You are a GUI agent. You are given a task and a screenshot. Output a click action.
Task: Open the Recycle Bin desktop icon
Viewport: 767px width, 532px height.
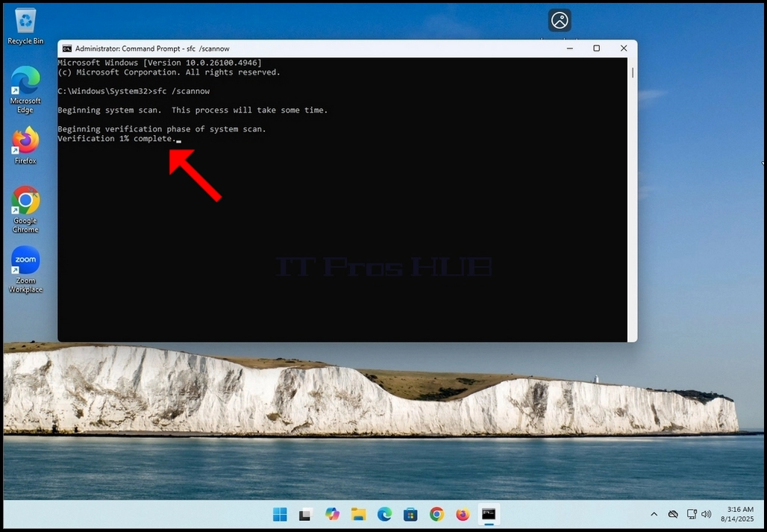click(x=25, y=27)
